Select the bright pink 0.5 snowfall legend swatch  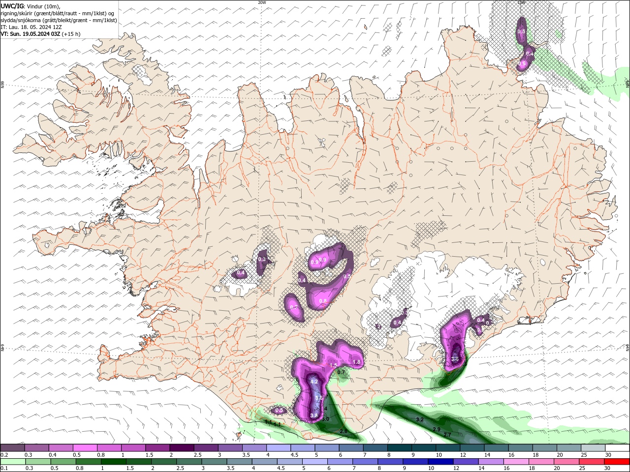[85, 447]
